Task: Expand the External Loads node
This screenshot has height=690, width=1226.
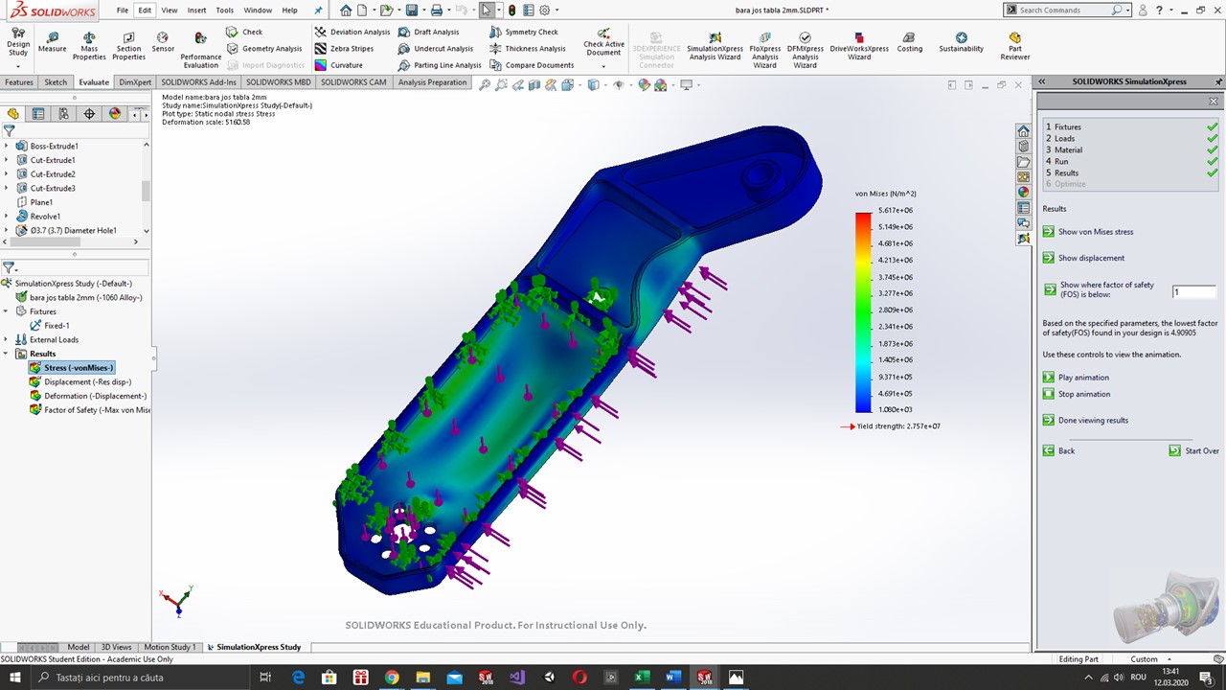Action: click(x=7, y=339)
